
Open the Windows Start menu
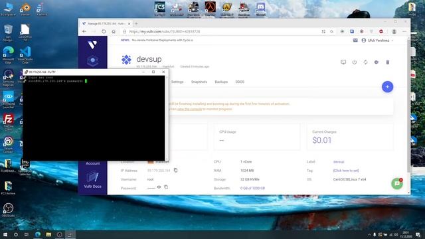[x=5, y=234]
